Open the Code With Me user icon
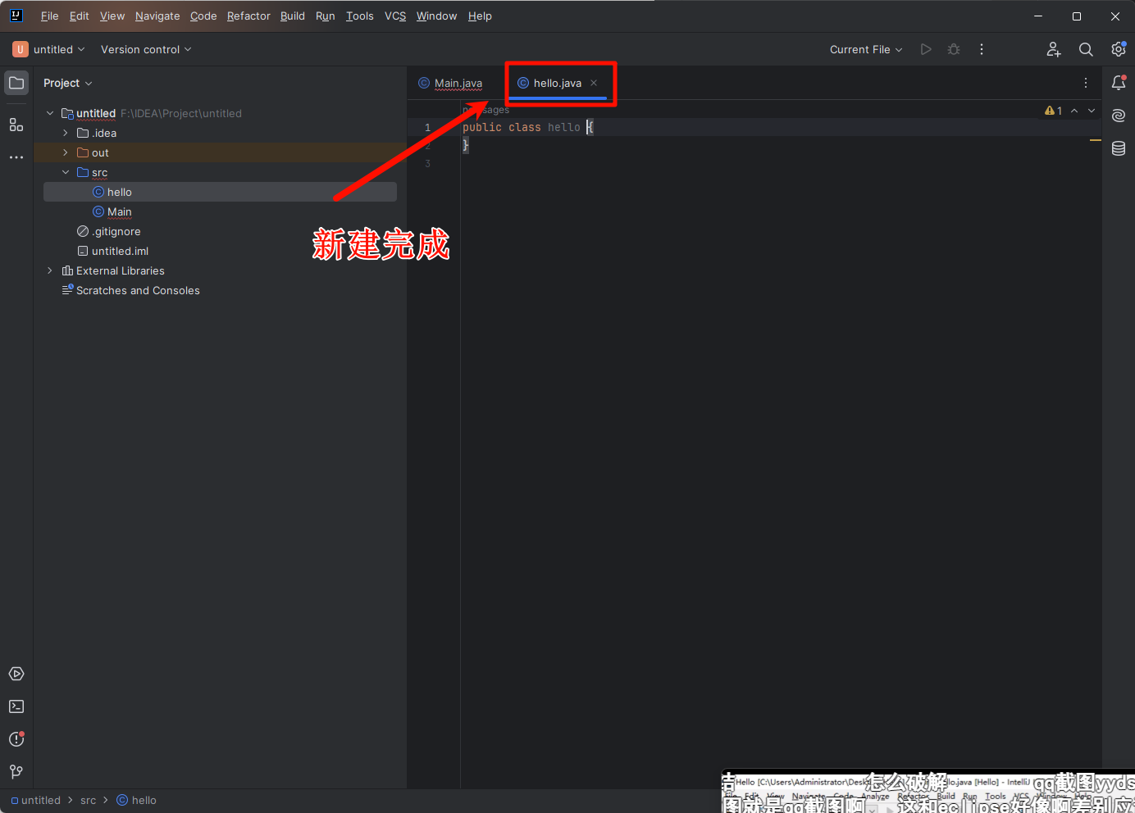 (1054, 49)
